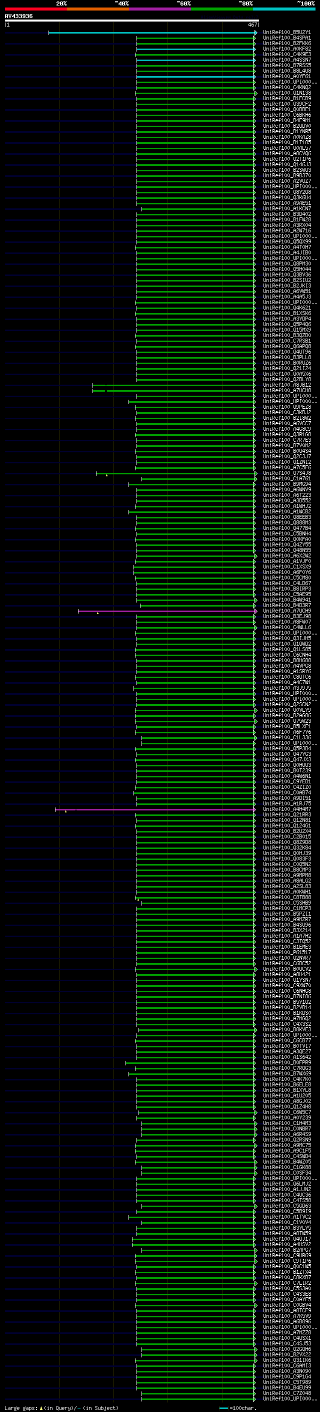The height and width of the screenshot is (1412, 320).
Task: Click the orange ~40% identity legend segment
Action: pos(98,9)
